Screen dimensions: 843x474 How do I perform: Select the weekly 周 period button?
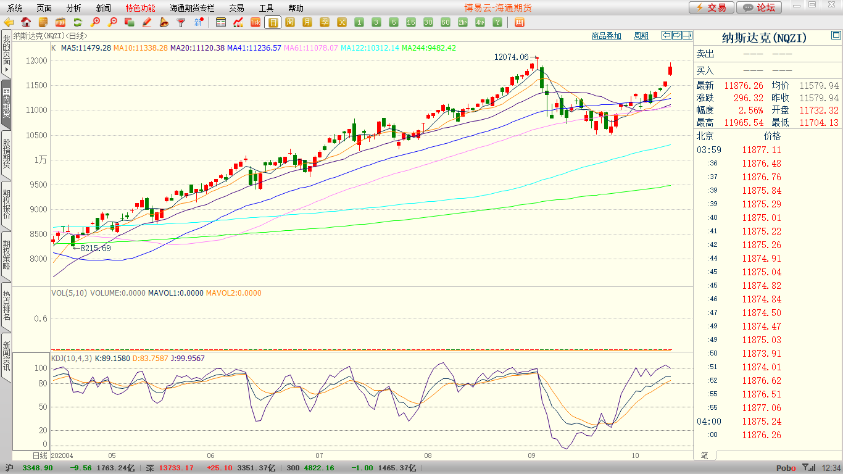coord(290,22)
